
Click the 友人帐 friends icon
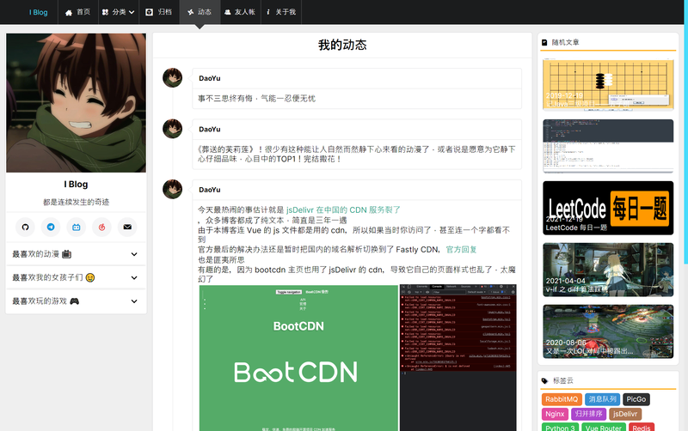click(227, 12)
